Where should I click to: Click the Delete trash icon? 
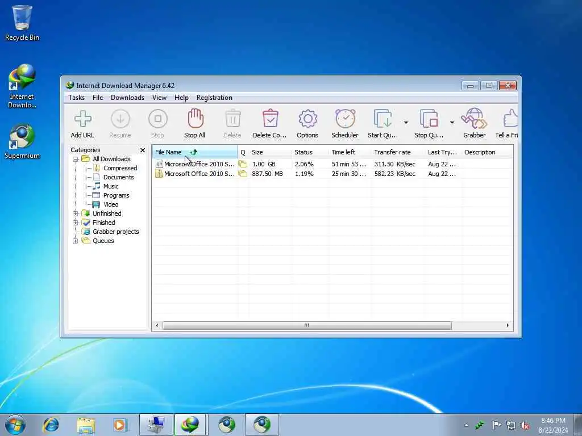(x=232, y=119)
